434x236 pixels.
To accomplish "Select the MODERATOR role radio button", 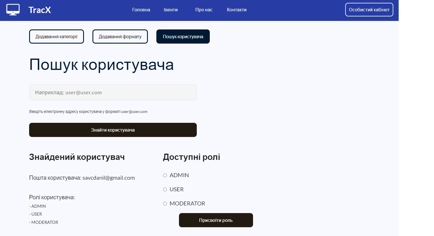I will pyautogui.click(x=165, y=203).
